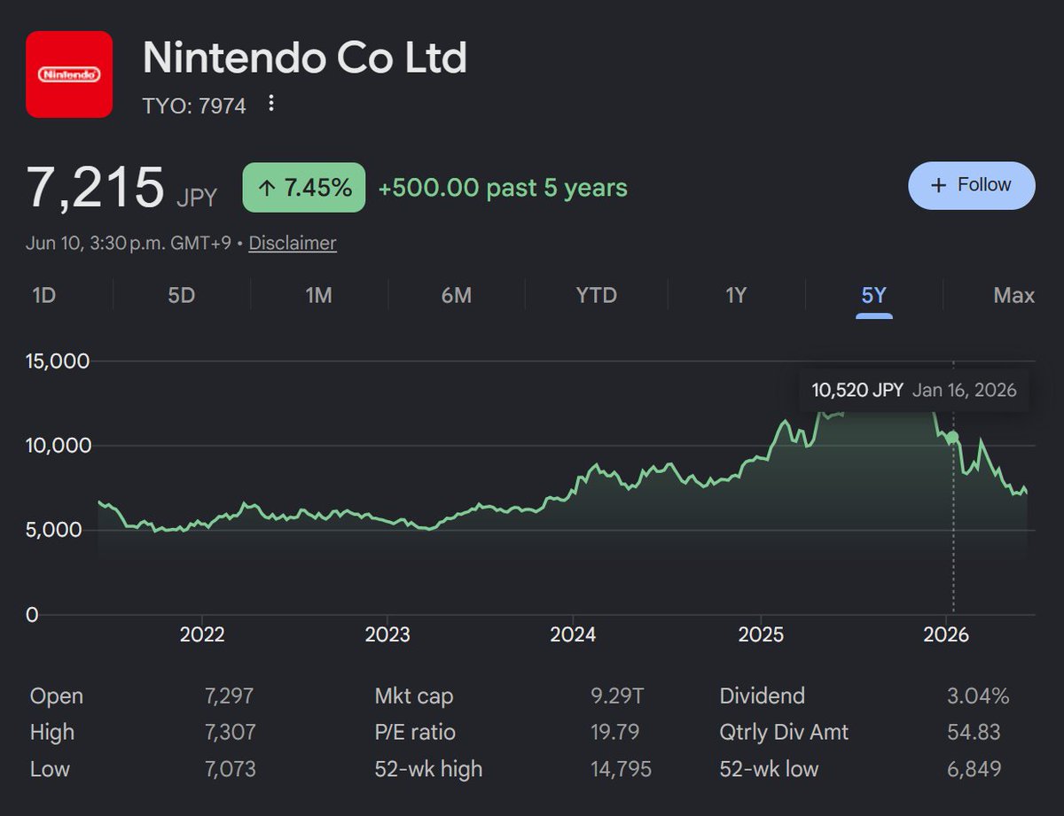This screenshot has width=1064, height=816.
Task: Select the 1Y time range
Action: pyautogui.click(x=736, y=295)
